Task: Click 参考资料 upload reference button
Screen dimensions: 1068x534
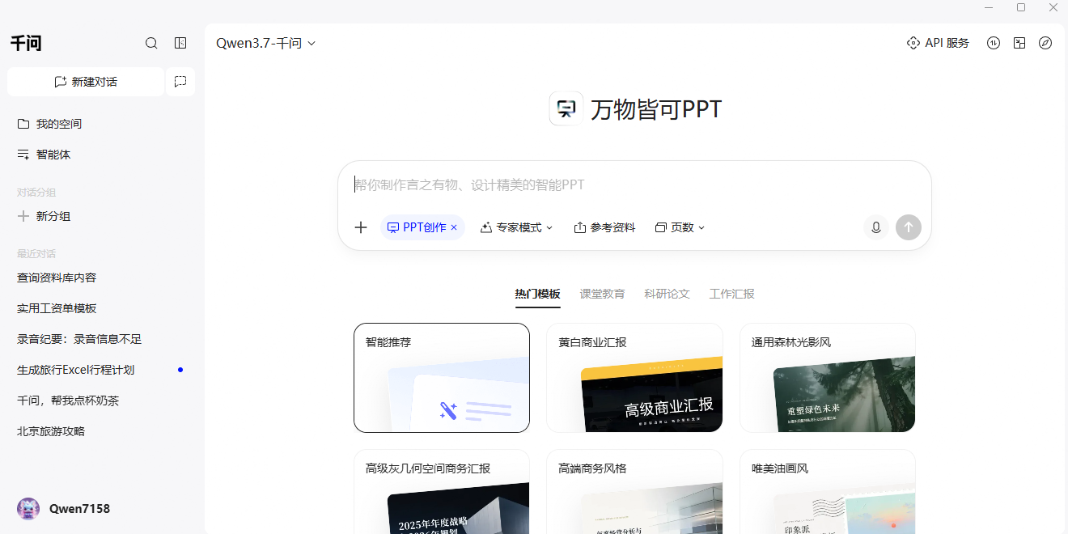Action: tap(604, 227)
